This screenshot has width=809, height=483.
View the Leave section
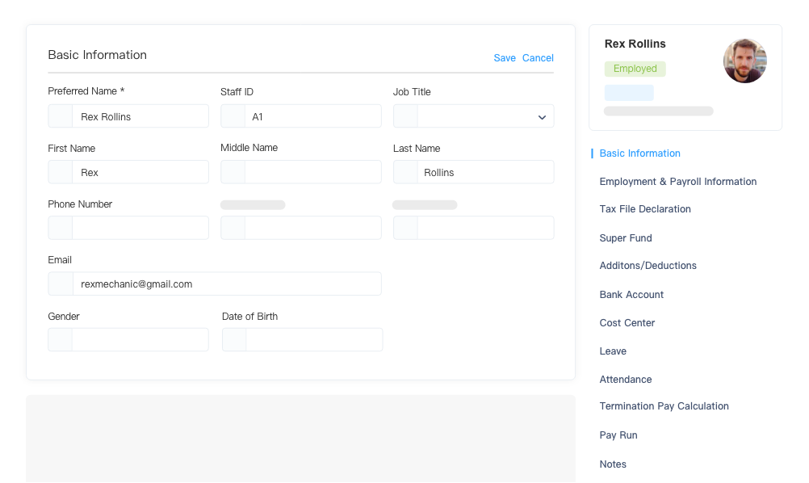pos(613,351)
